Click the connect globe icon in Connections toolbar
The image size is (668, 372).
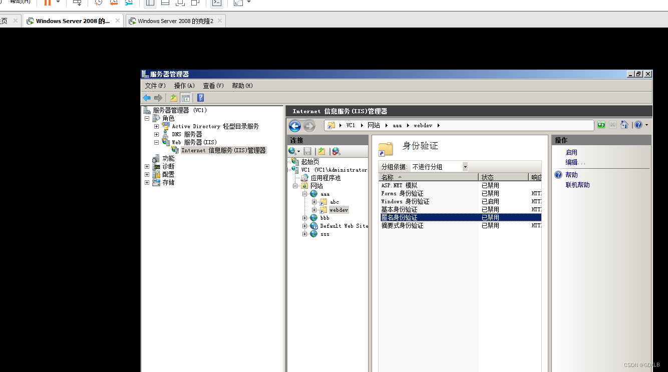point(292,151)
